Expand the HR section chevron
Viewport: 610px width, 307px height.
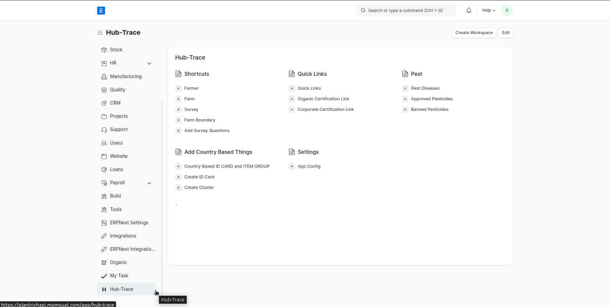click(149, 63)
